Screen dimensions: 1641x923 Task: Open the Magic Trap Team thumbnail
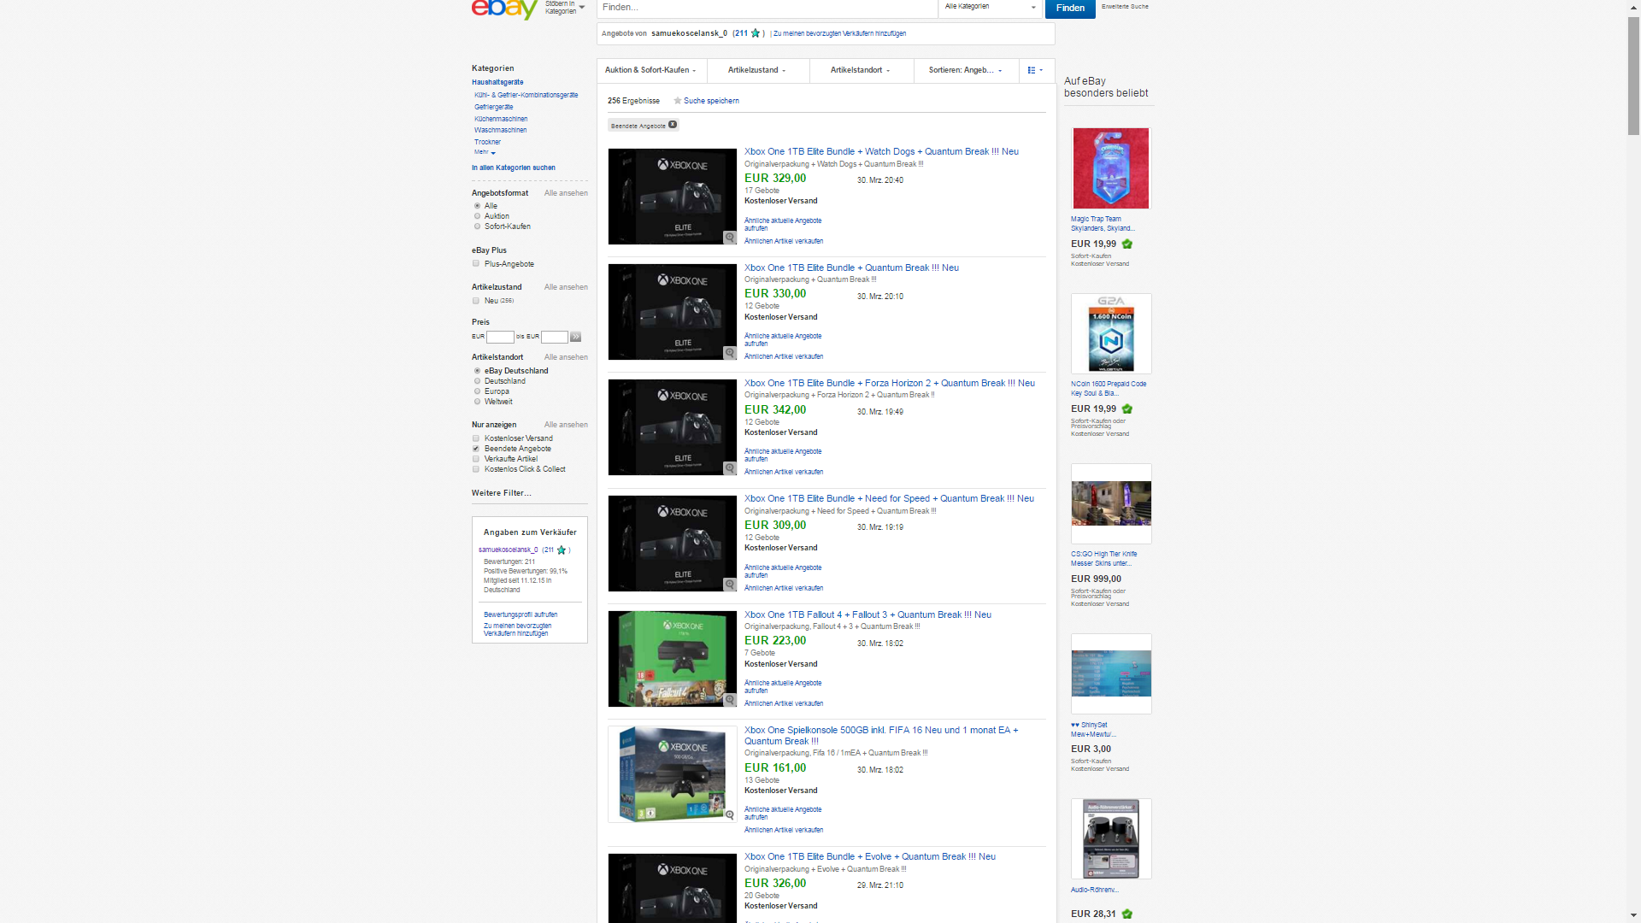pos(1111,168)
